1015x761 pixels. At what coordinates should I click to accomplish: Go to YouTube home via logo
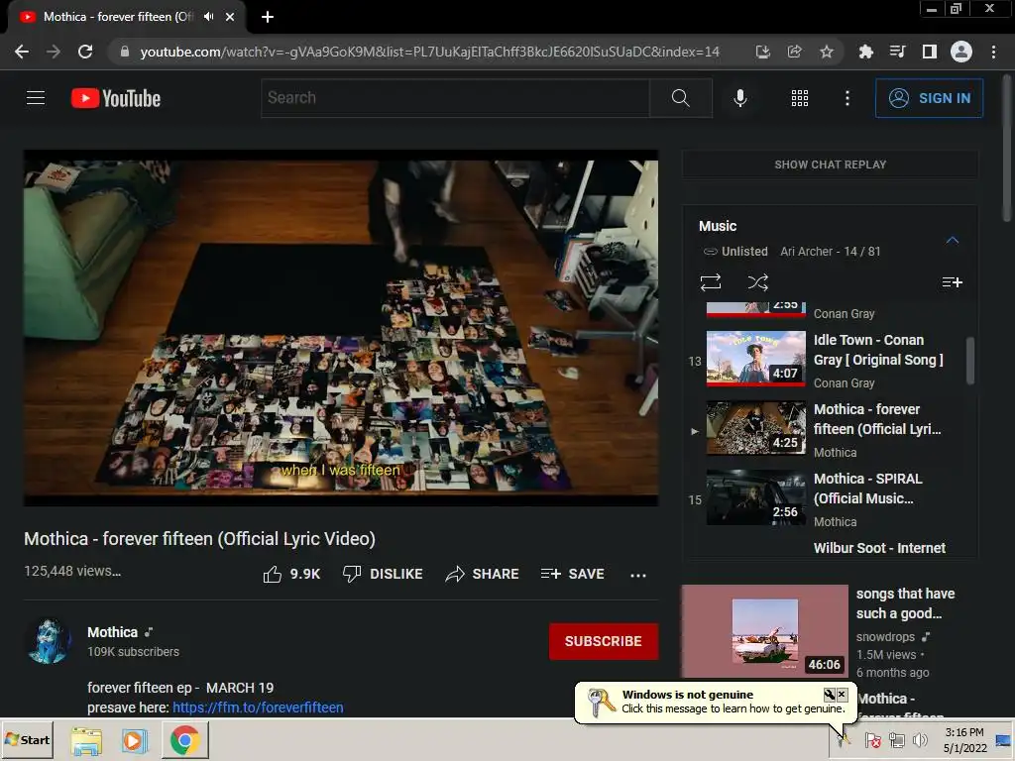click(116, 98)
